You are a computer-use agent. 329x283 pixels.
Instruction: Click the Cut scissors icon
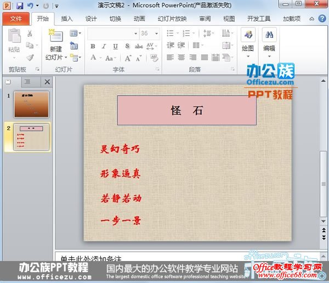30,34
